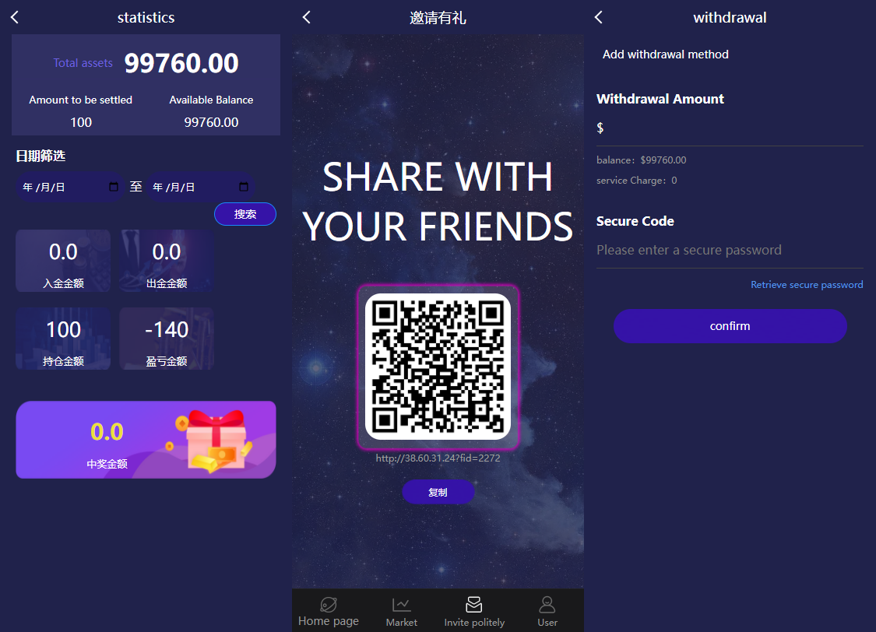
Task: Click the invite QR code image
Action: coord(438,367)
